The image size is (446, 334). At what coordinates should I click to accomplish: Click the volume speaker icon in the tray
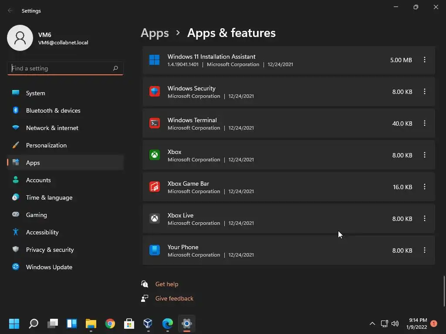395,323
